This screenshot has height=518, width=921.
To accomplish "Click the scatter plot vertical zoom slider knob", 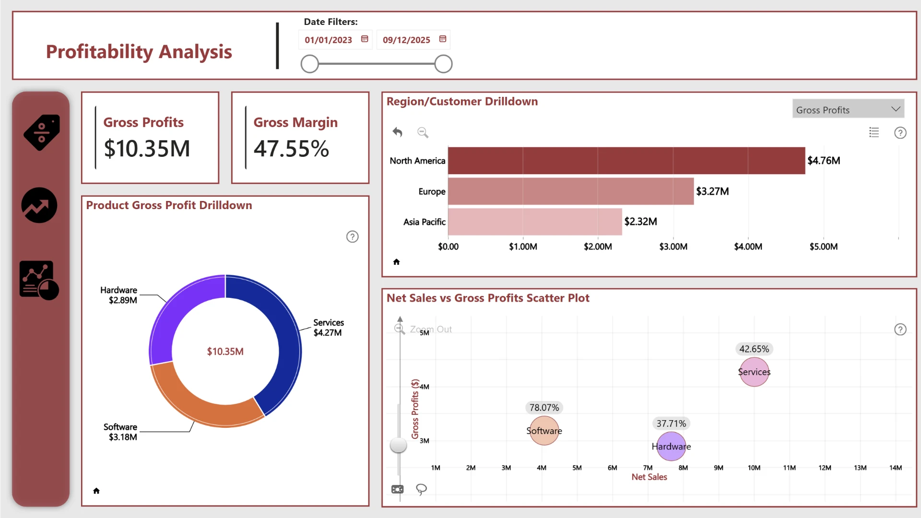I will click(x=398, y=445).
